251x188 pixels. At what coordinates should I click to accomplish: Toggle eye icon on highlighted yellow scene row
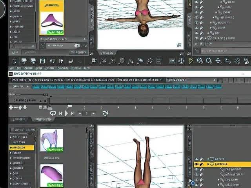(x=197, y=164)
